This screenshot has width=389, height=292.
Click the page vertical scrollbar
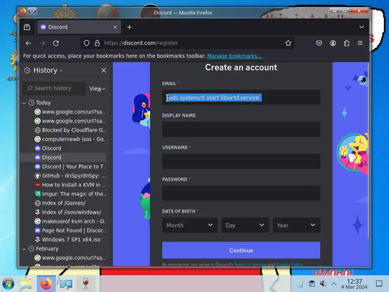tap(368, 150)
